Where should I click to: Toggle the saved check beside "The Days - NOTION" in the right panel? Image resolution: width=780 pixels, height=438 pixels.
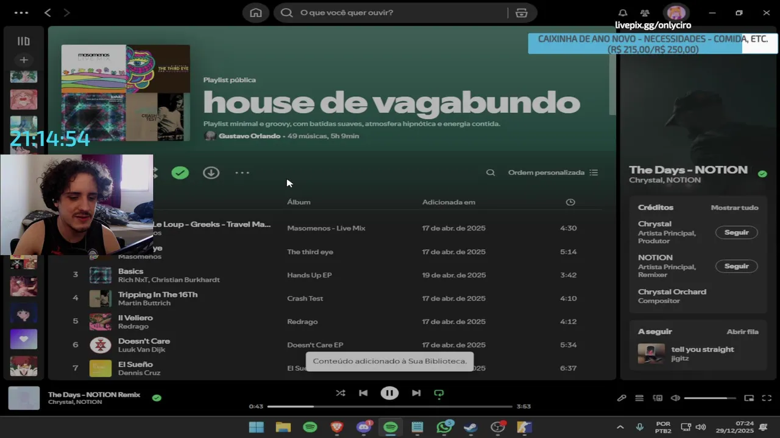click(762, 173)
